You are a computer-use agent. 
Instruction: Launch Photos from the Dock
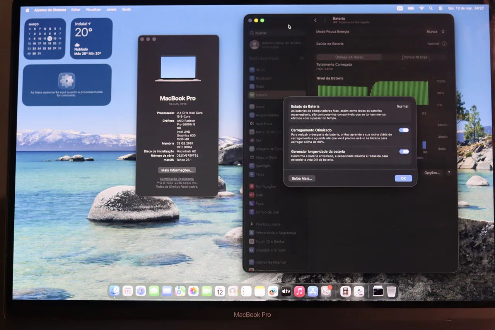pos(193,291)
